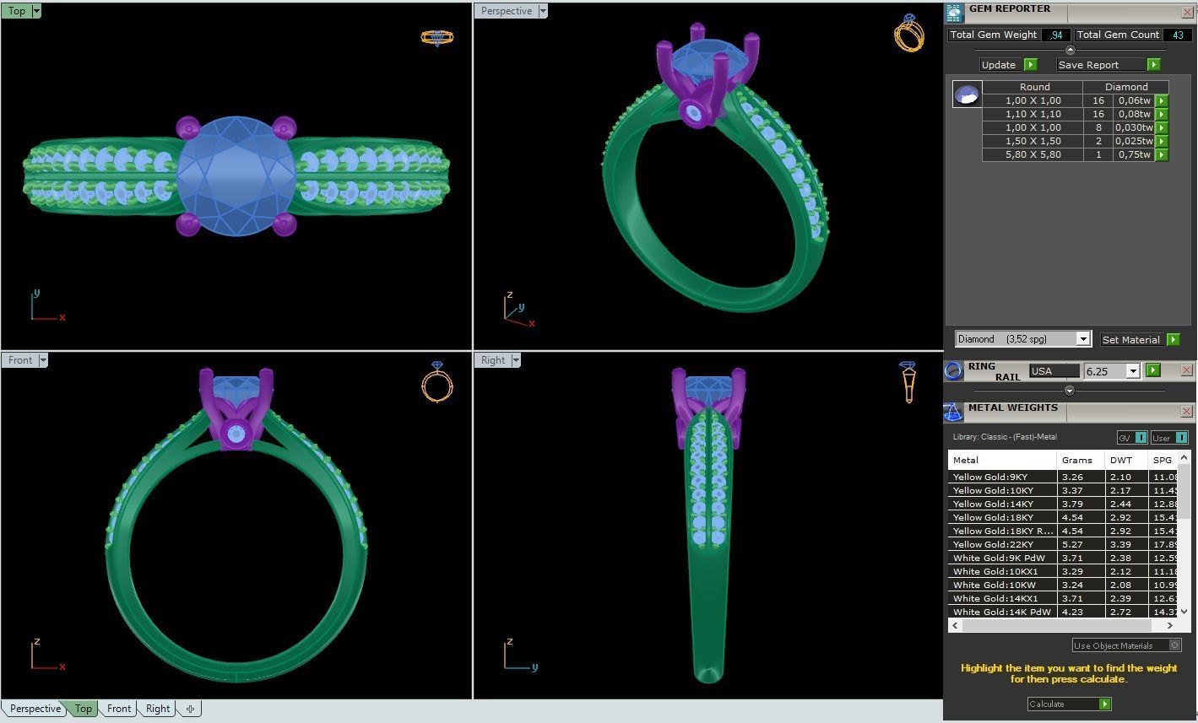
Task: Switch to the Perspective viewport tab
Action: tap(35, 709)
